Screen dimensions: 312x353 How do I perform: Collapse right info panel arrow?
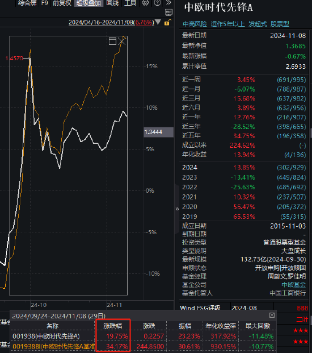177,209
